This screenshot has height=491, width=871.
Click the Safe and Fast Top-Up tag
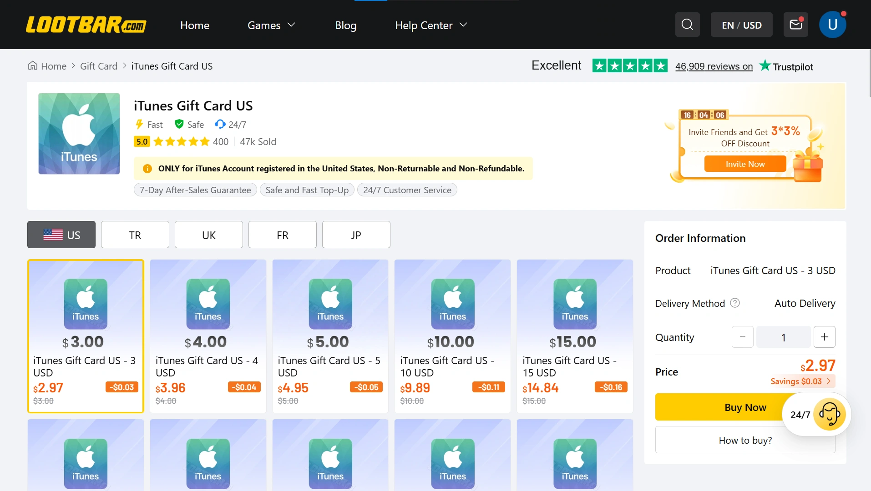click(x=307, y=190)
